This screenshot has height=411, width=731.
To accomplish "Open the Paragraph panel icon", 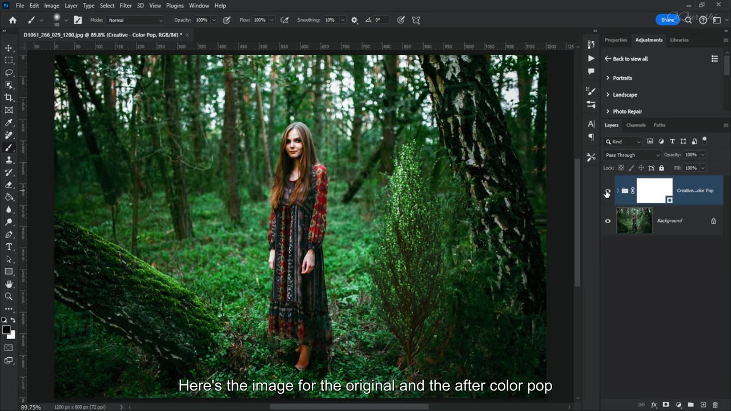I will [591, 138].
